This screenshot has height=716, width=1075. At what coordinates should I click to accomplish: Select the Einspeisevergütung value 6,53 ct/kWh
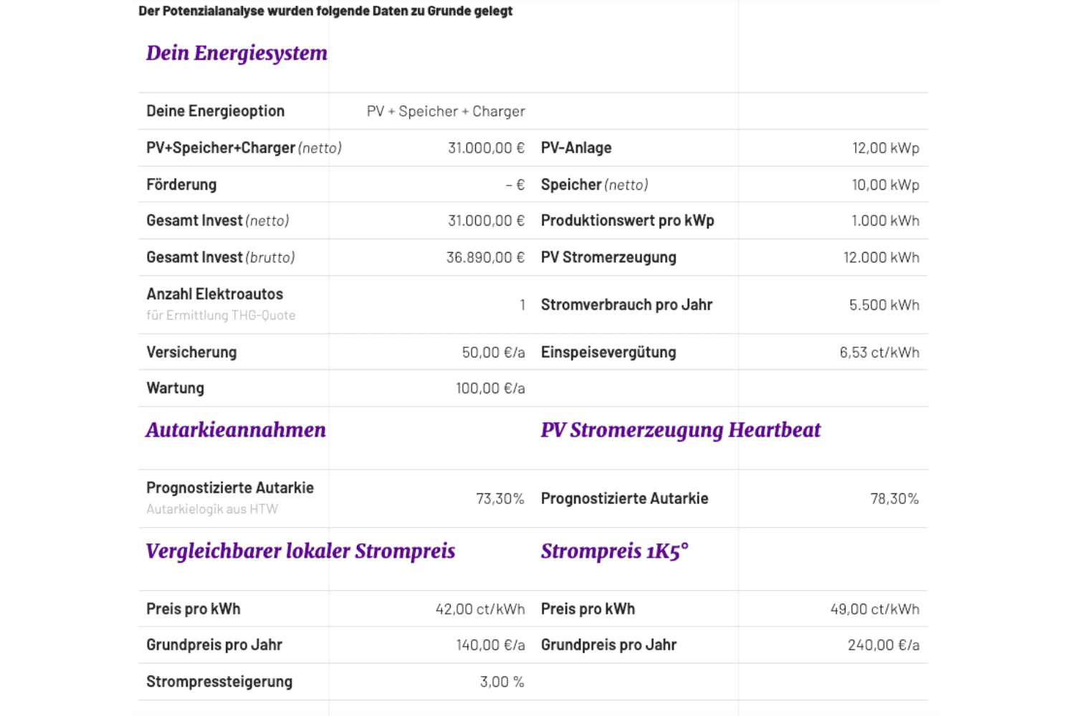[879, 352]
